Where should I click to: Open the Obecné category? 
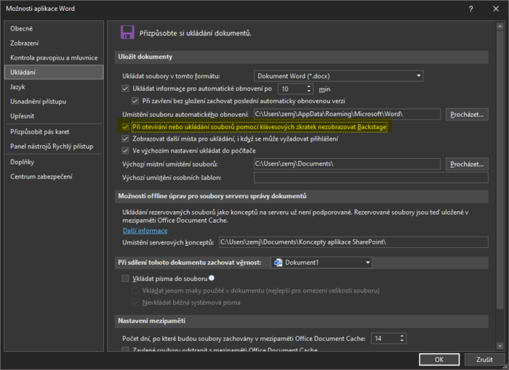[54, 28]
